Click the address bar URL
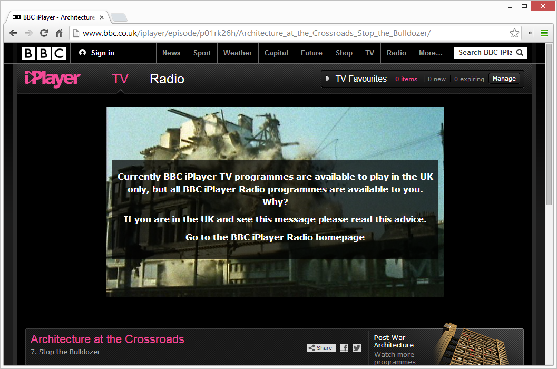The height and width of the screenshot is (369, 557). pos(257,33)
